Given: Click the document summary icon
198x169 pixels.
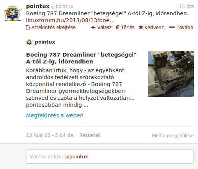Looking at the screenshot, I should coord(28,28).
